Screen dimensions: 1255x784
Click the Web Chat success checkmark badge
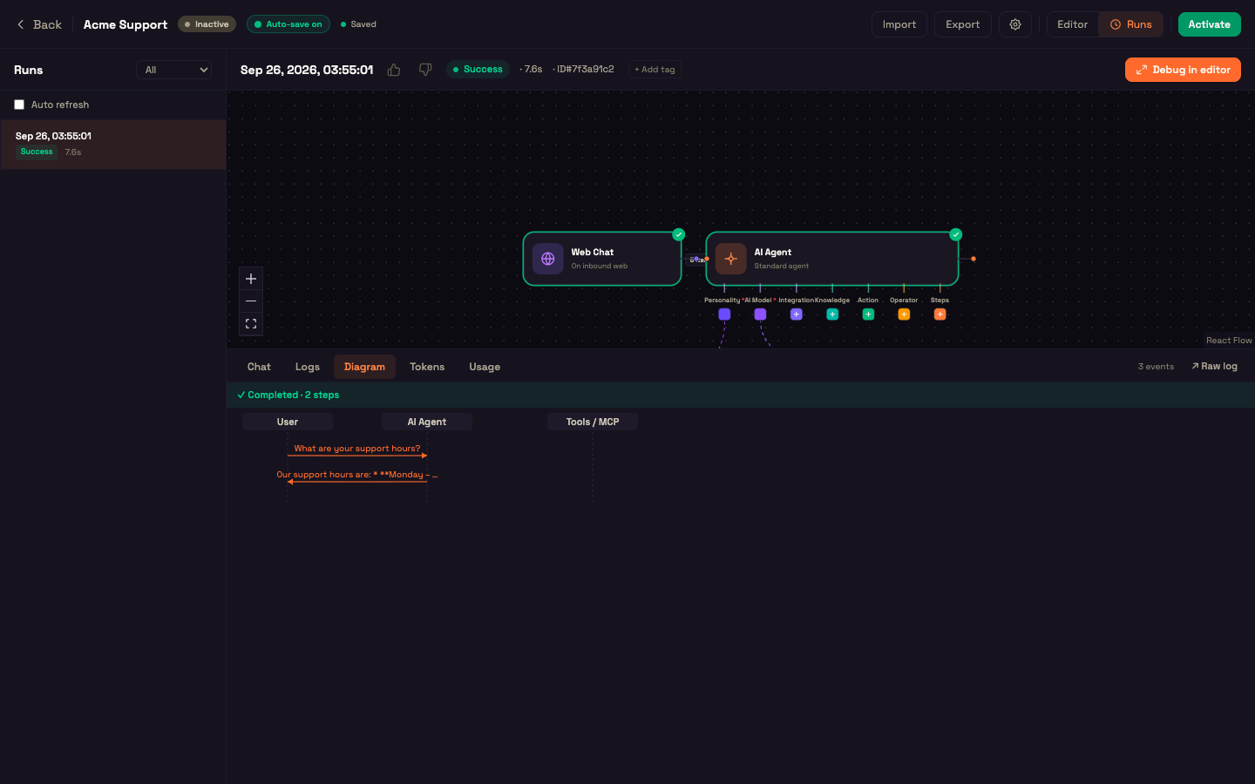679,234
